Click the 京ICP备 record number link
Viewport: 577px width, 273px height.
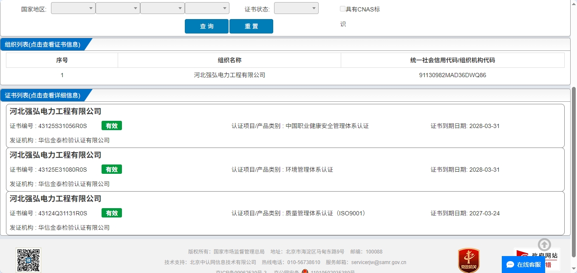[241, 272]
